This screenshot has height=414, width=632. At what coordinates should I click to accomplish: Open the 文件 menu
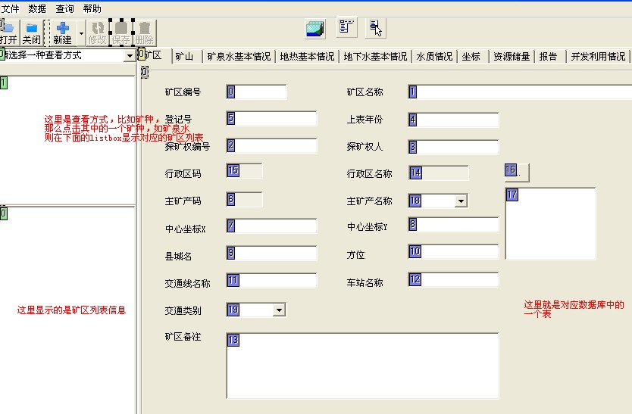[10, 8]
